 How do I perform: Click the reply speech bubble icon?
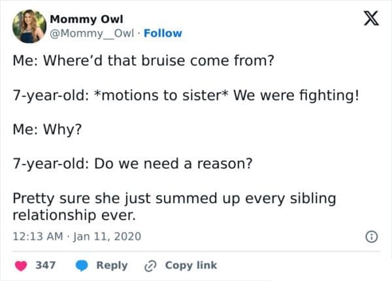tap(82, 265)
